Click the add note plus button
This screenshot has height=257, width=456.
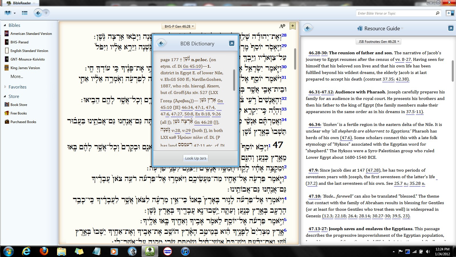pyautogui.click(x=292, y=26)
